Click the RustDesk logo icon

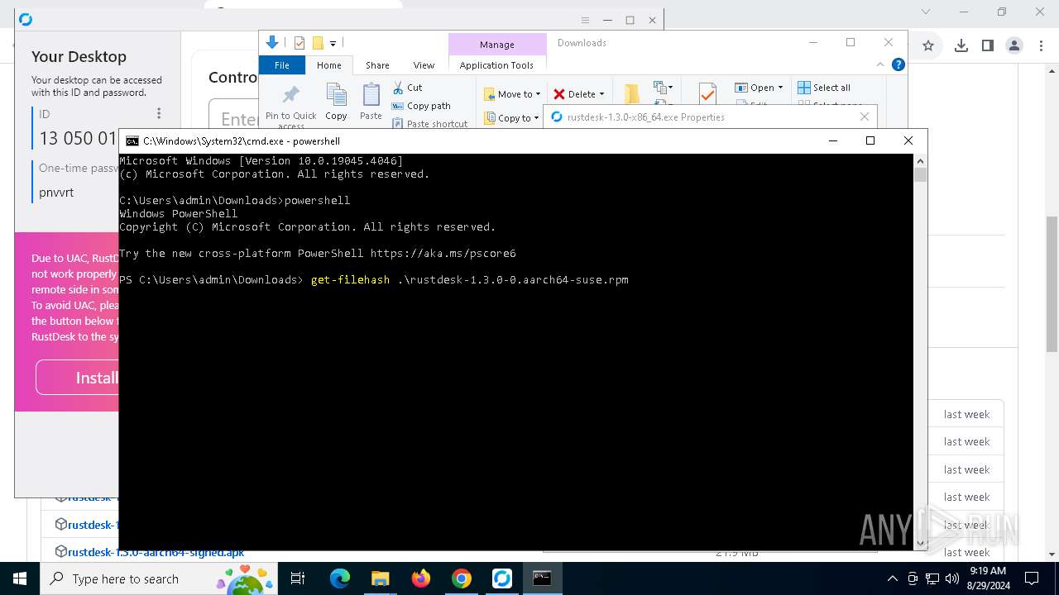[26, 19]
